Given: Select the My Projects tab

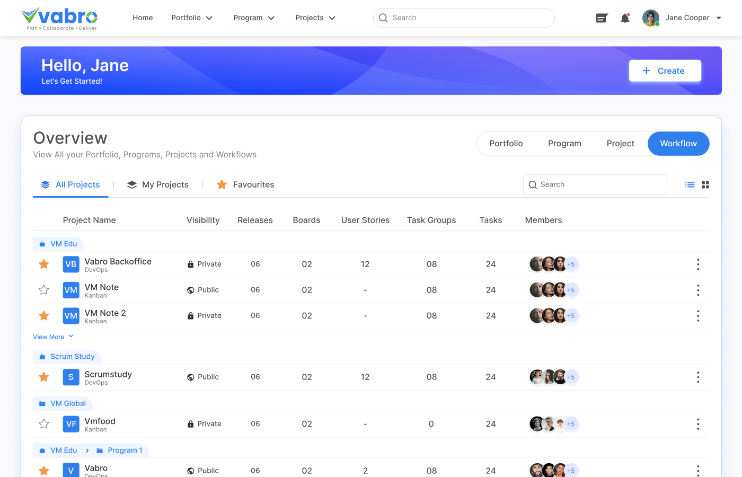Looking at the screenshot, I should (x=158, y=184).
